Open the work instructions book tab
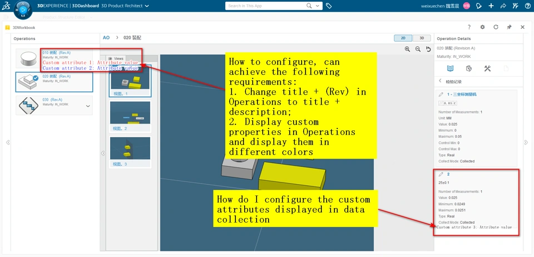The image size is (534, 257). 450,68
